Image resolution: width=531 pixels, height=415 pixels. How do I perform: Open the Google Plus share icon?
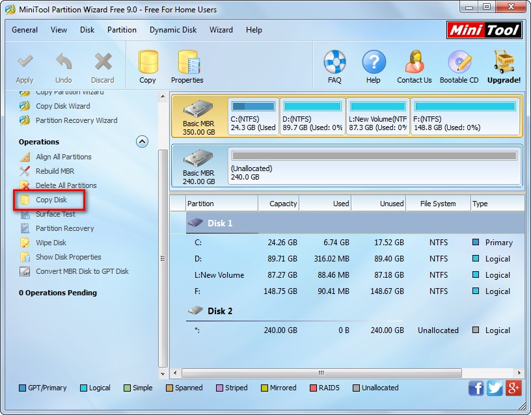(x=513, y=388)
